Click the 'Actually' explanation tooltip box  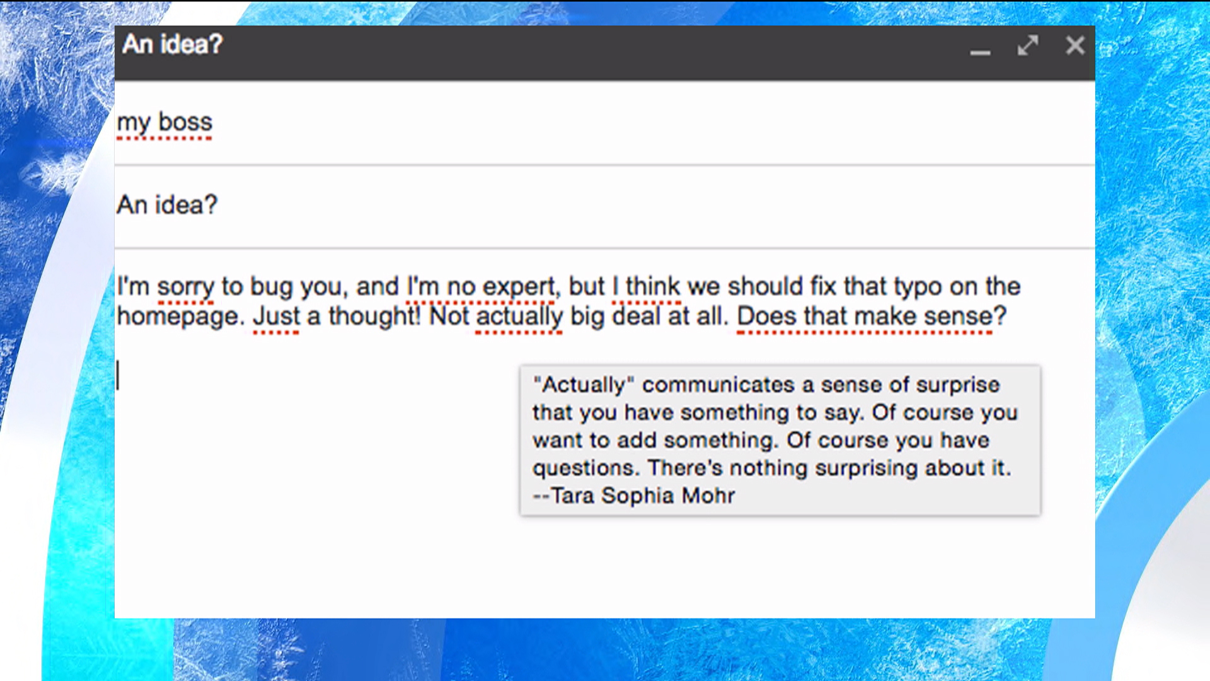(x=780, y=440)
